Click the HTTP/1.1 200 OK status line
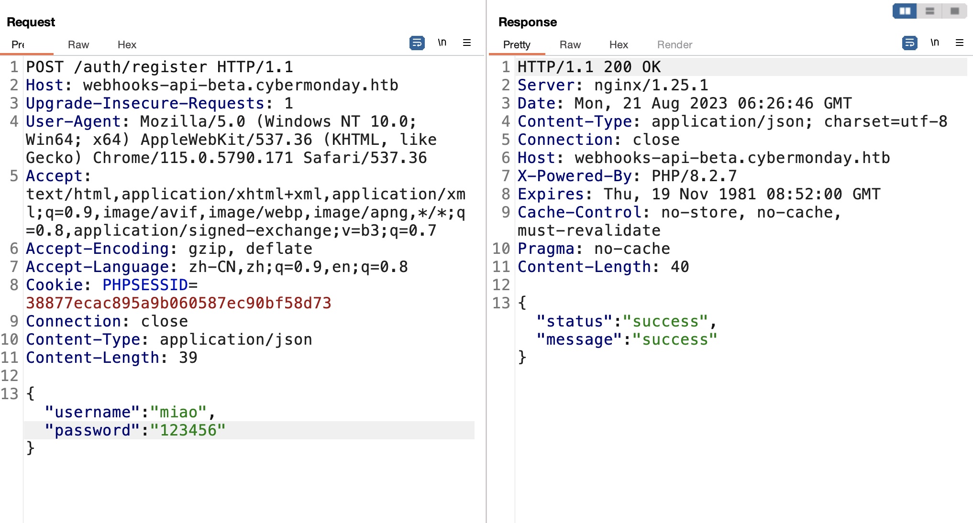 (x=589, y=67)
